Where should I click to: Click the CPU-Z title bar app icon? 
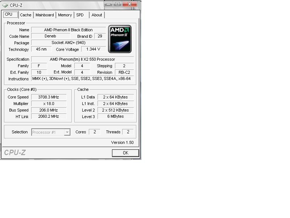[5, 5]
